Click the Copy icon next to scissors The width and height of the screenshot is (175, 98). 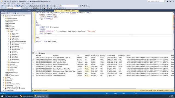click(43, 6)
